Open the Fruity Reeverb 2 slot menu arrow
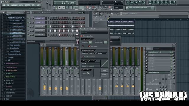Screen dimensions: 189x106 [x=146, y=52]
